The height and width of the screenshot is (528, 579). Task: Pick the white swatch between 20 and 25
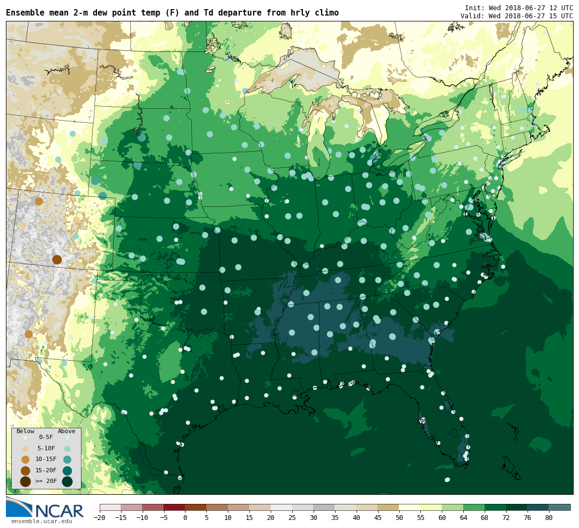(x=282, y=507)
